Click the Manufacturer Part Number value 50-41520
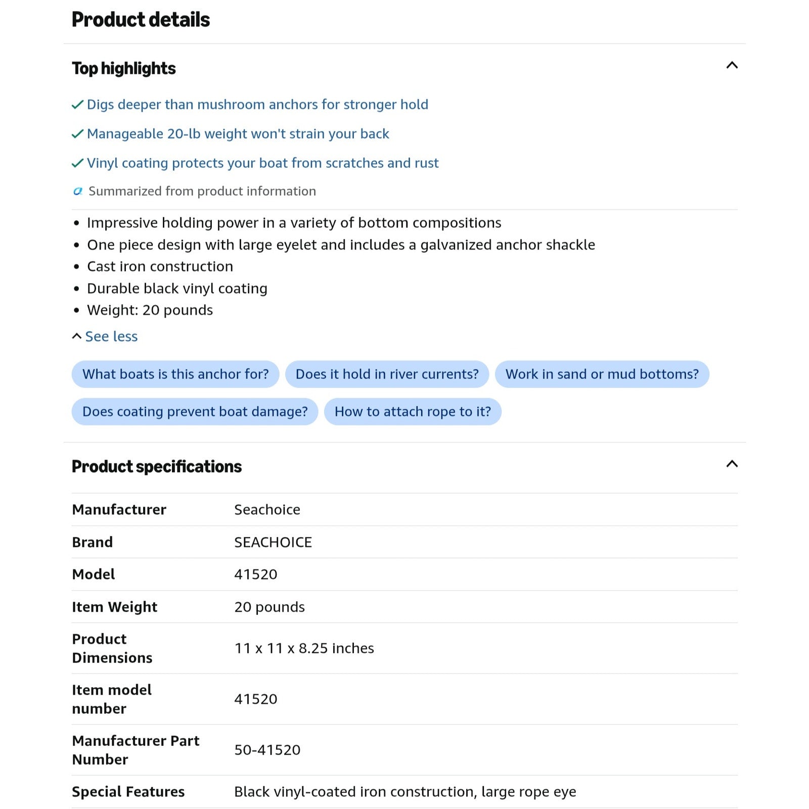The image size is (809, 809). (267, 750)
